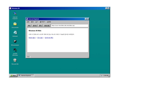The width and height of the screenshot is (141, 106).
Task: Click the 중지 (Stop) browser button
Action: tap(40, 25)
